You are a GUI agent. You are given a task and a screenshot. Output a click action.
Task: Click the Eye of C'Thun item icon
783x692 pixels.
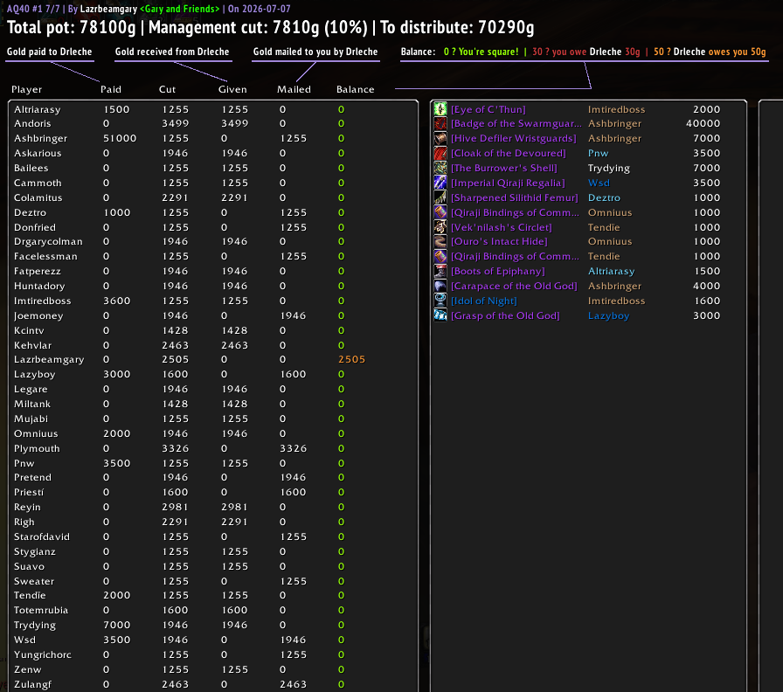440,109
